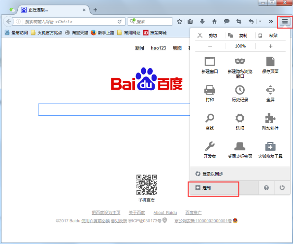Open 新手上路 bookmark
The height and width of the screenshot is (244, 293).
[102, 33]
